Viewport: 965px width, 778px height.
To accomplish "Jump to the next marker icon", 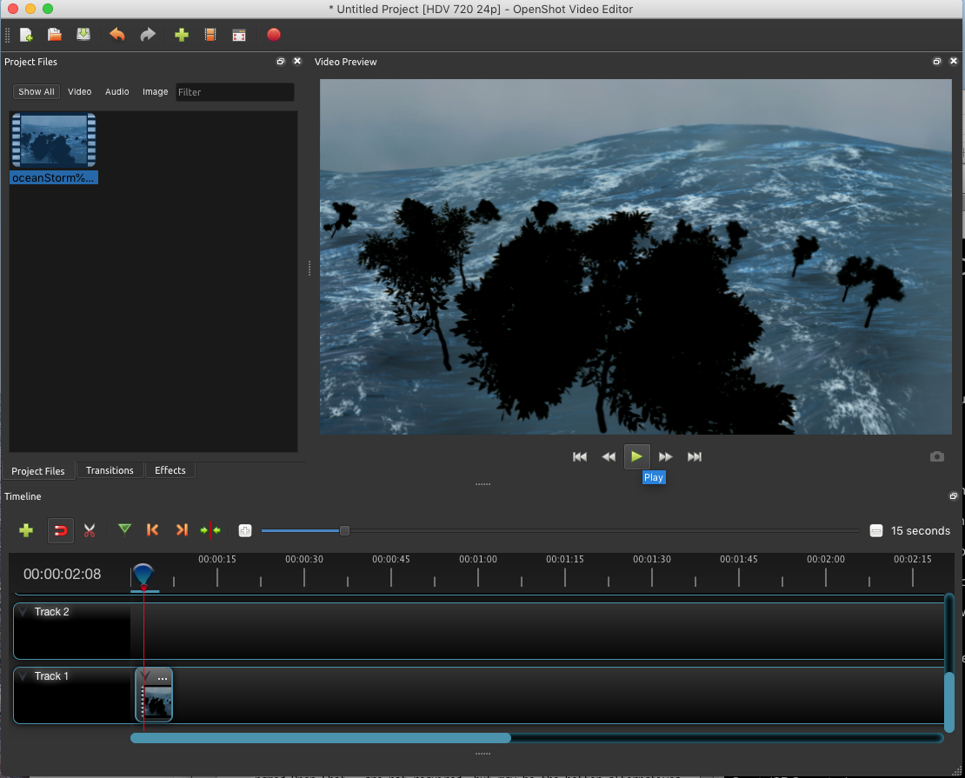I will pyautogui.click(x=182, y=530).
